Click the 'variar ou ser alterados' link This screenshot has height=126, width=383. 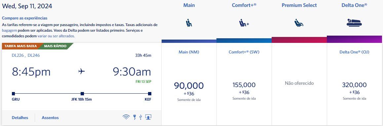(x=56, y=36)
